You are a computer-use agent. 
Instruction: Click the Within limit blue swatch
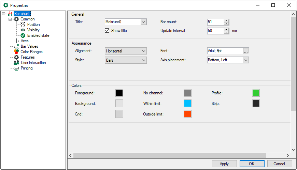point(187,104)
